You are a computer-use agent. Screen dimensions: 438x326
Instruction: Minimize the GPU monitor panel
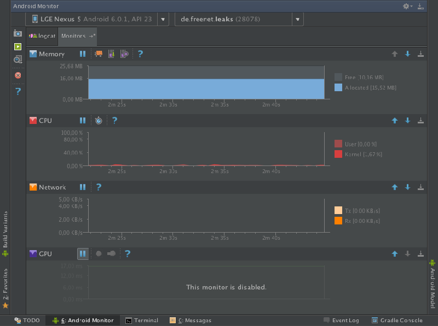coord(420,253)
